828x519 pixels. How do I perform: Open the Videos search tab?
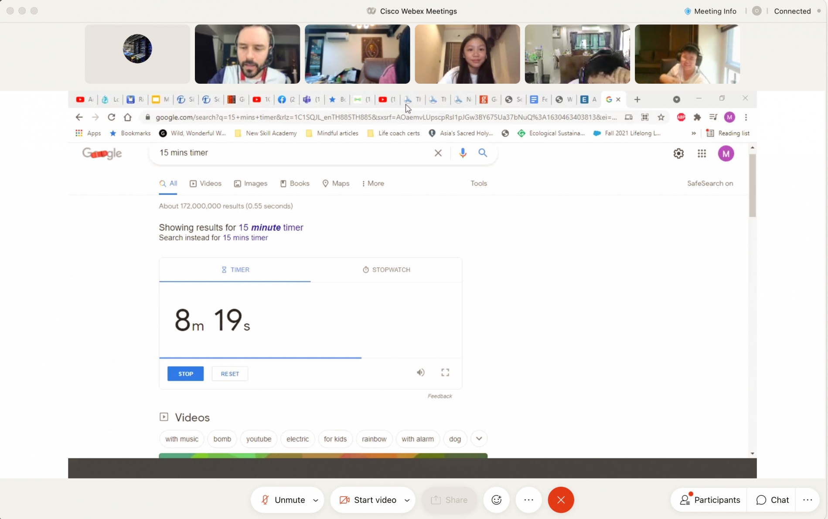(x=205, y=184)
